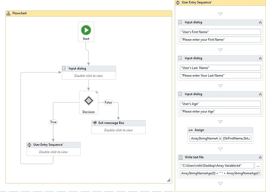Collapse the Write text file activity

pyautogui.click(x=260, y=157)
